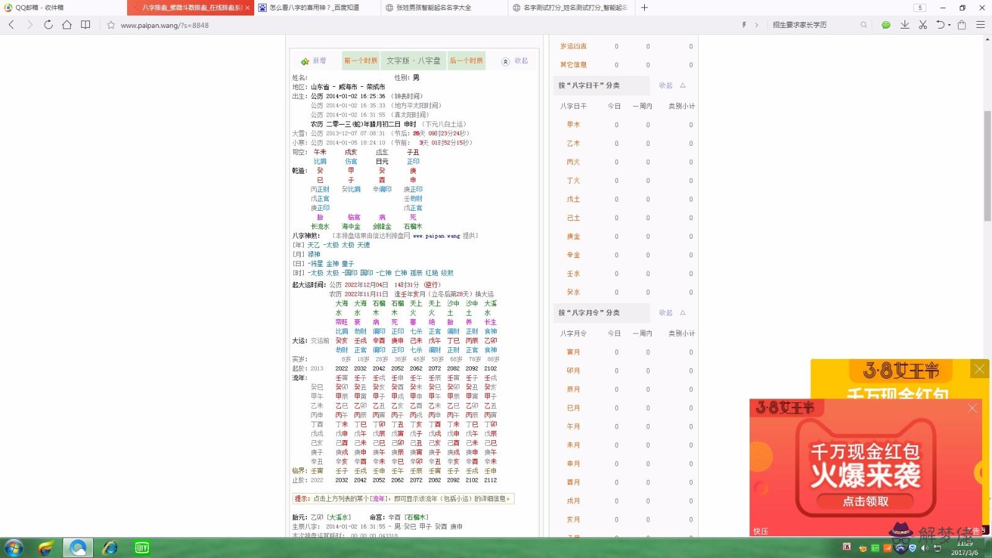
Task: Click the 前一个时辰 button
Action: [x=360, y=61]
